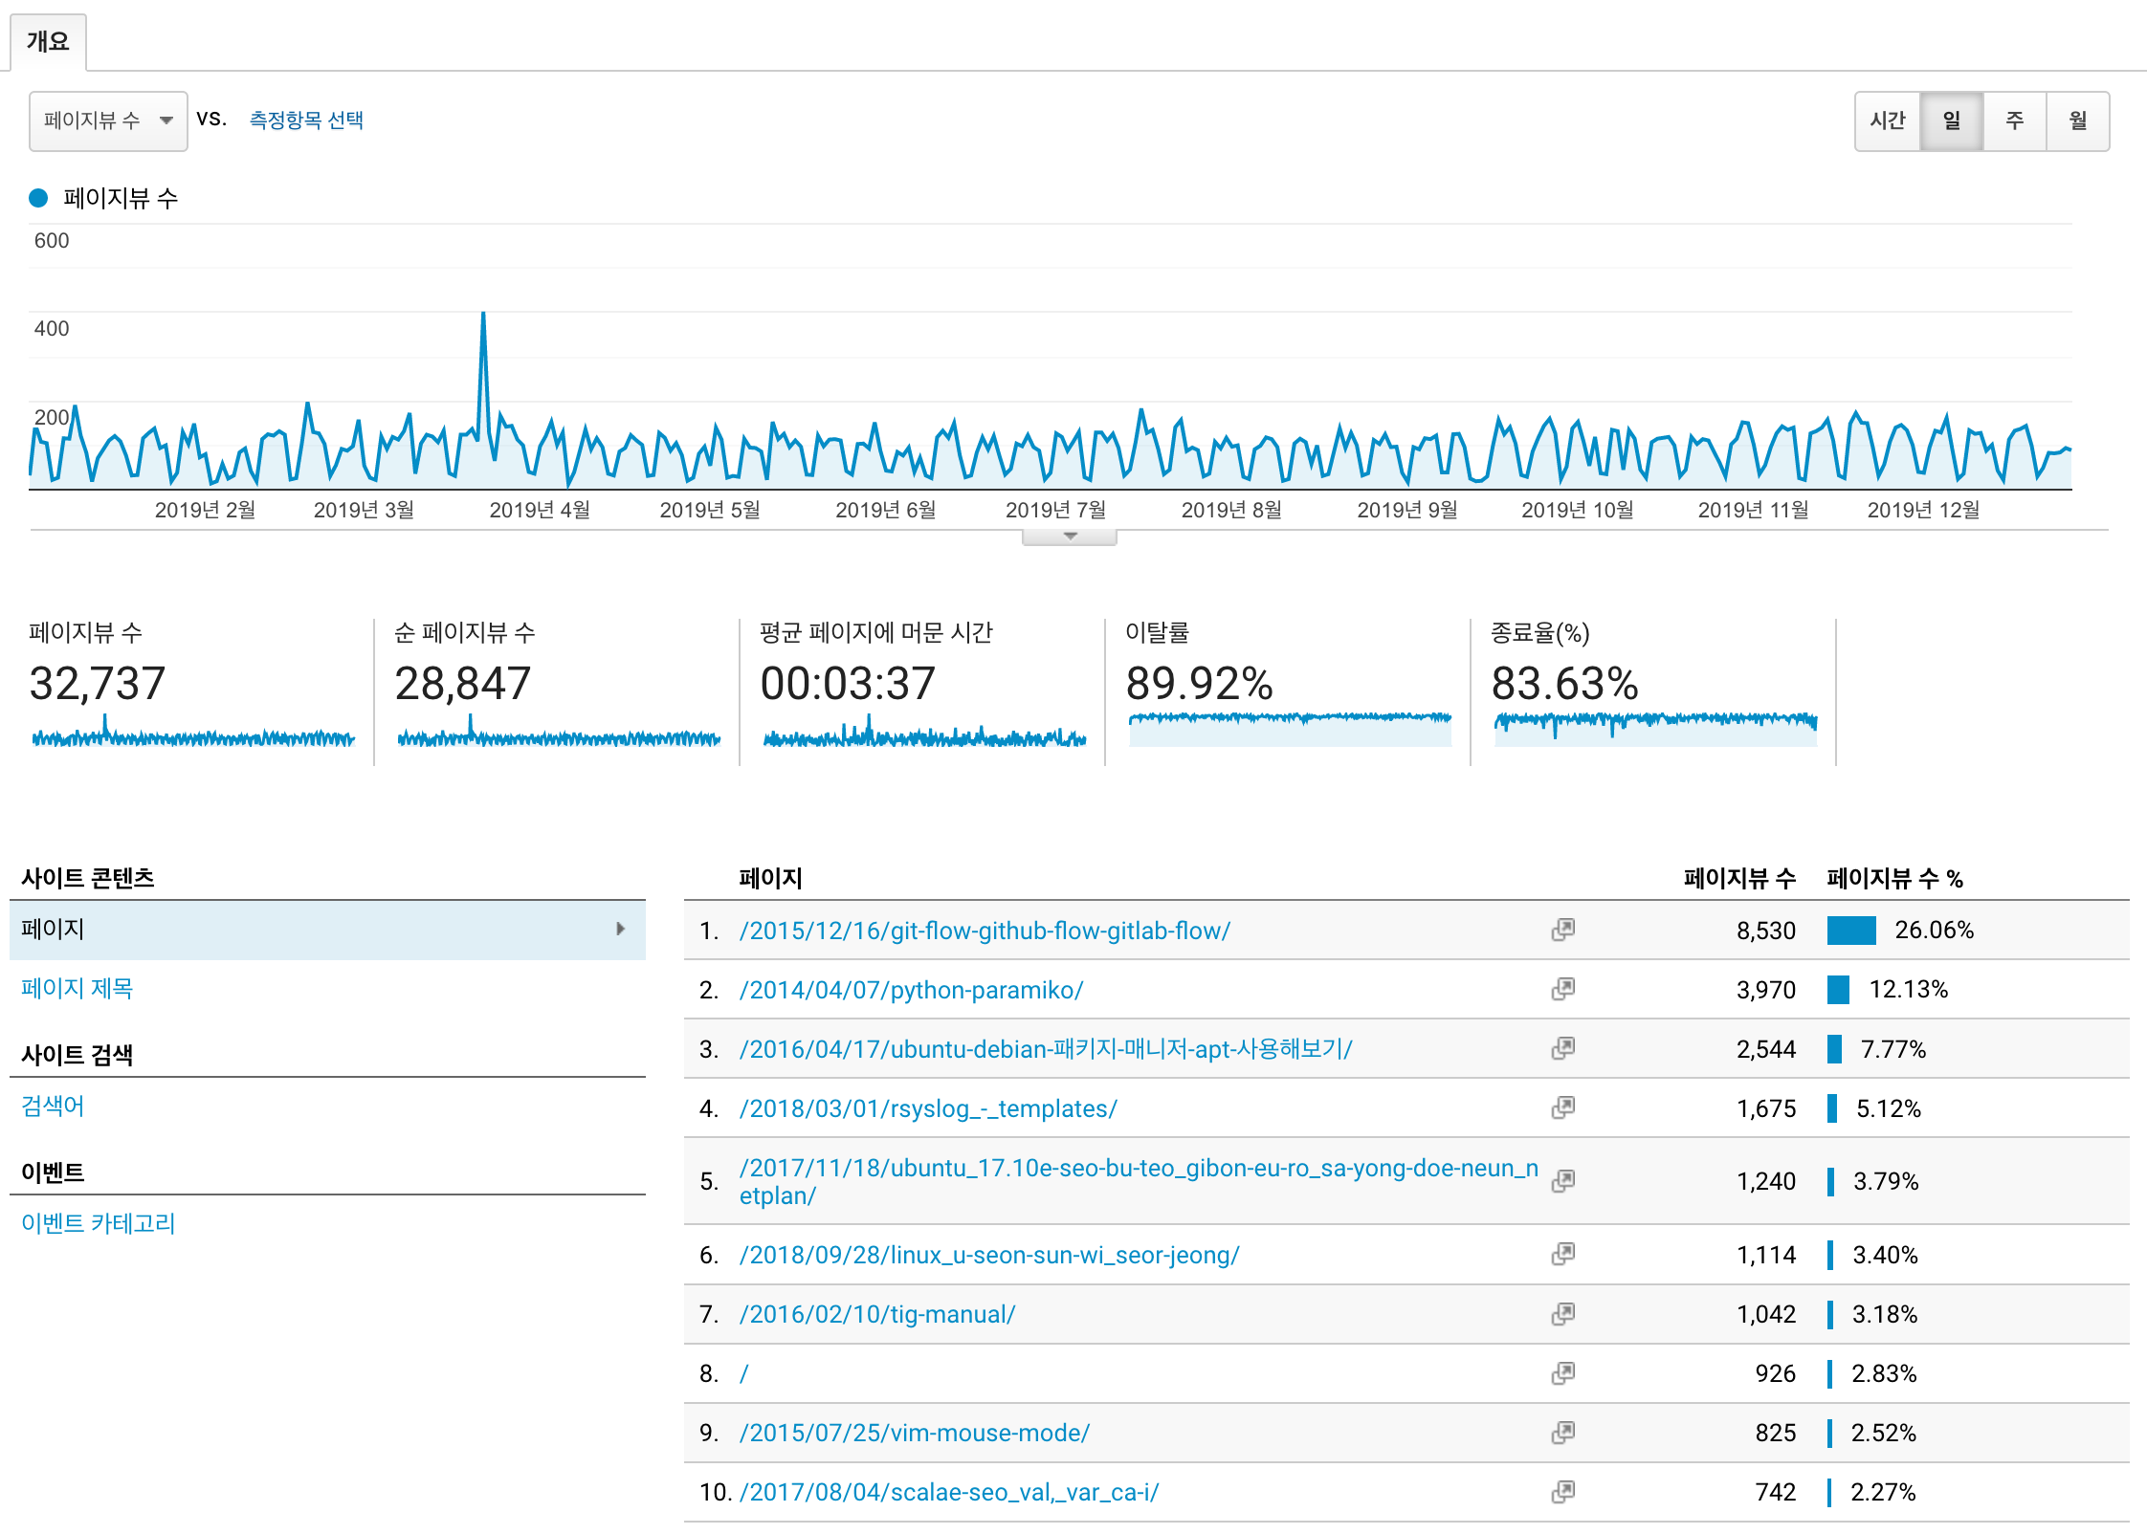
Task: Expand the chart annotation drawer arrow
Action: [1070, 537]
